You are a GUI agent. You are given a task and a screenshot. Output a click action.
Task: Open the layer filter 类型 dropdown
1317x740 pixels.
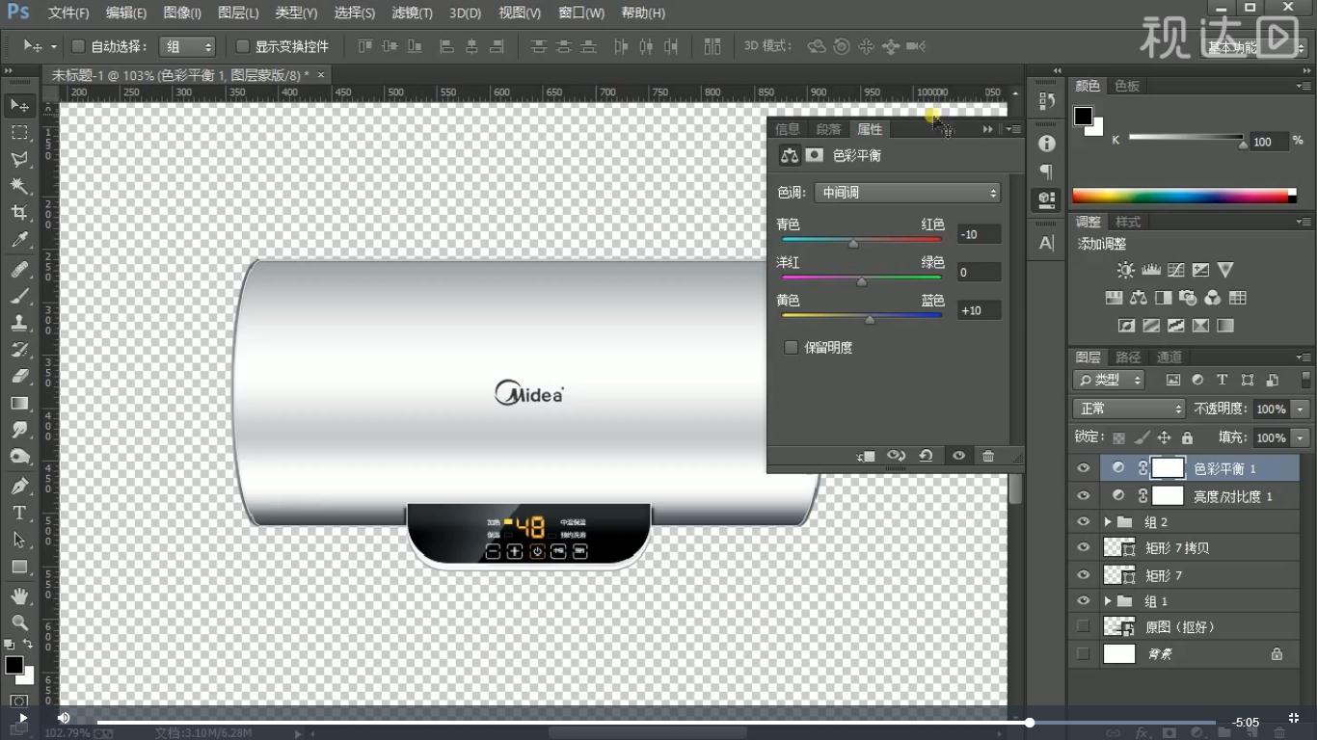tap(1109, 380)
